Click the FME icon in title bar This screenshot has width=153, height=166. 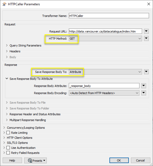tap(4, 4)
